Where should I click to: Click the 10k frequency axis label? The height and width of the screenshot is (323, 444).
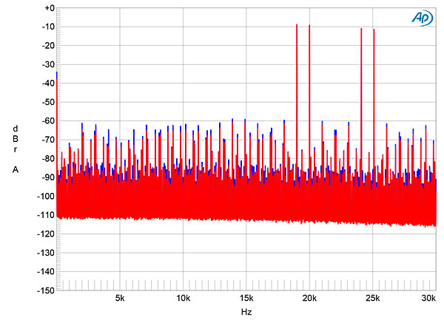184,299
